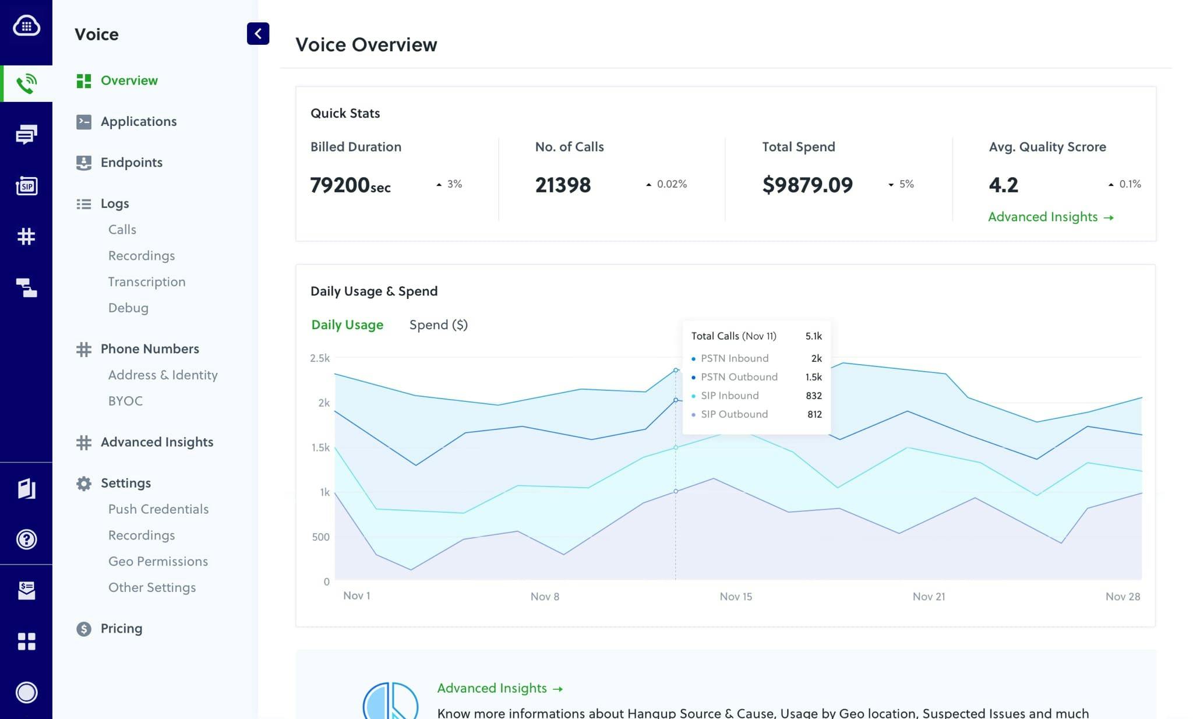Select the SIP Trunking icon in sidebar

(26, 185)
